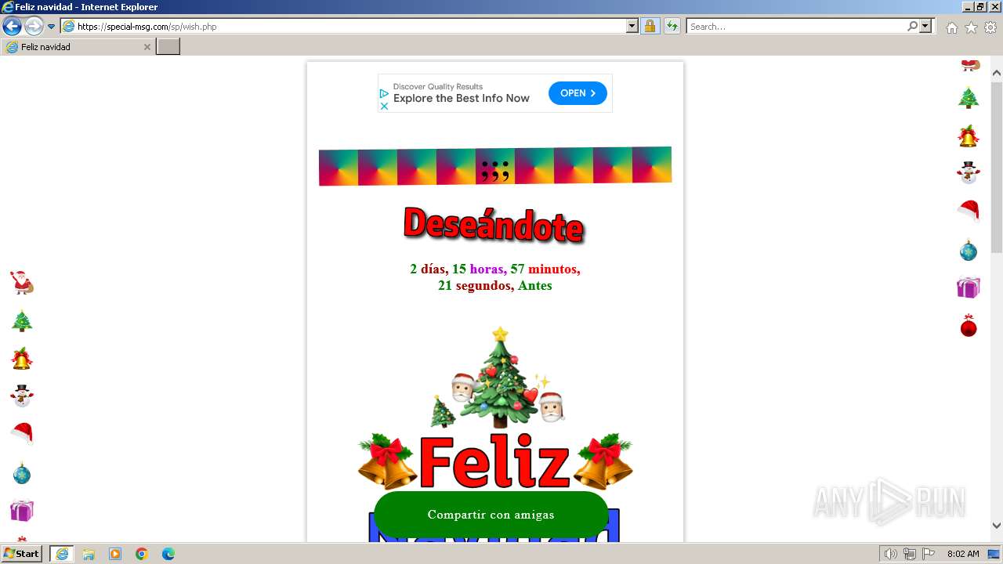Click the page scrollbar up arrow
The image size is (1003, 564).
pos(997,74)
